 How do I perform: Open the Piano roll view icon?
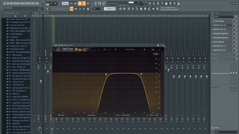click(x=124, y=9)
